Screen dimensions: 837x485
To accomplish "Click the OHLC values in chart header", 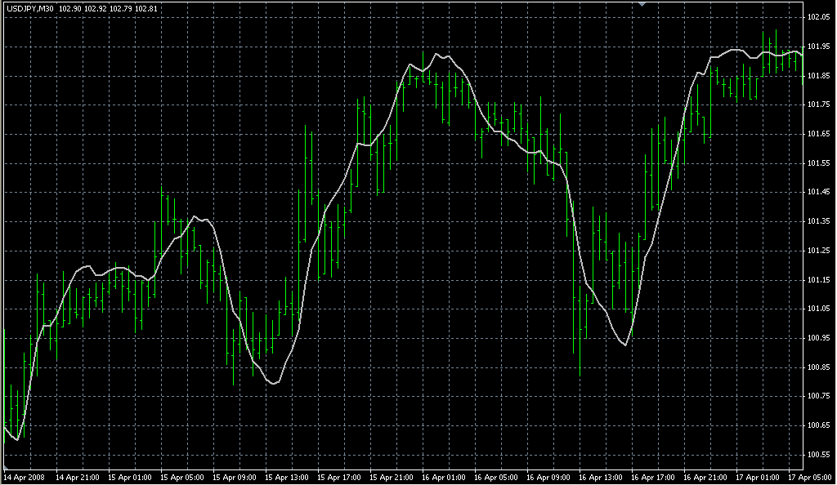I will (108, 9).
